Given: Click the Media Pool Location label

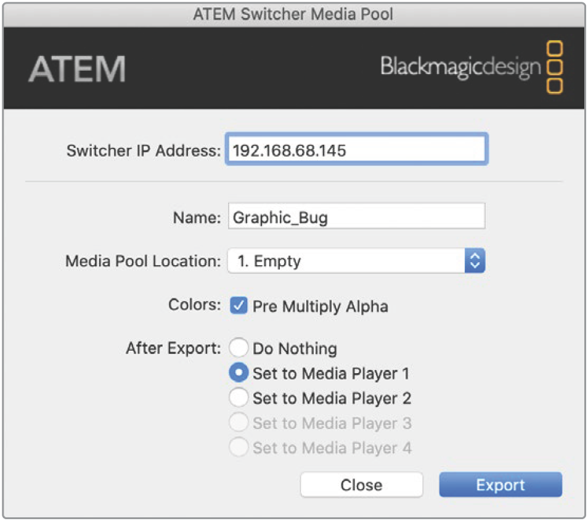Looking at the screenshot, I should click(x=142, y=261).
